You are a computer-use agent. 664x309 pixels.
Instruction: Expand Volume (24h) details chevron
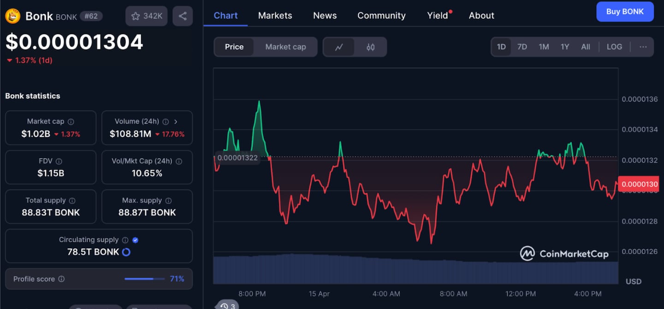coord(176,122)
